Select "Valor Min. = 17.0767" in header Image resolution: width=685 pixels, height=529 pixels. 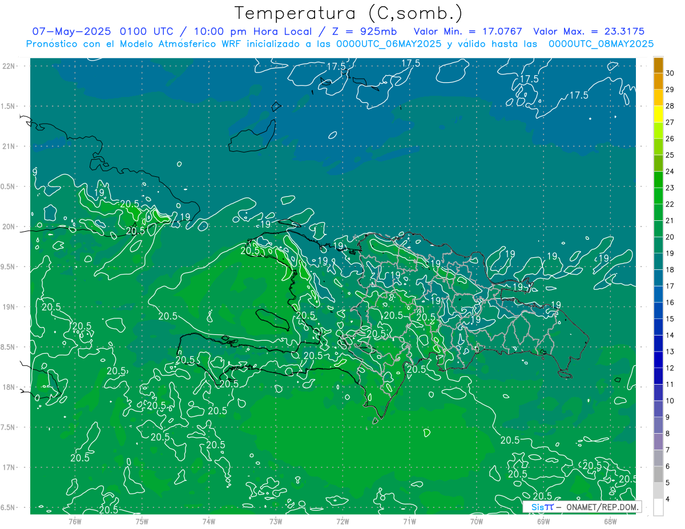click(x=468, y=31)
